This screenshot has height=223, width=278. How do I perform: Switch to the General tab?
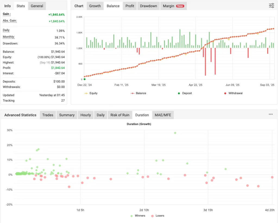[x=37, y=6]
